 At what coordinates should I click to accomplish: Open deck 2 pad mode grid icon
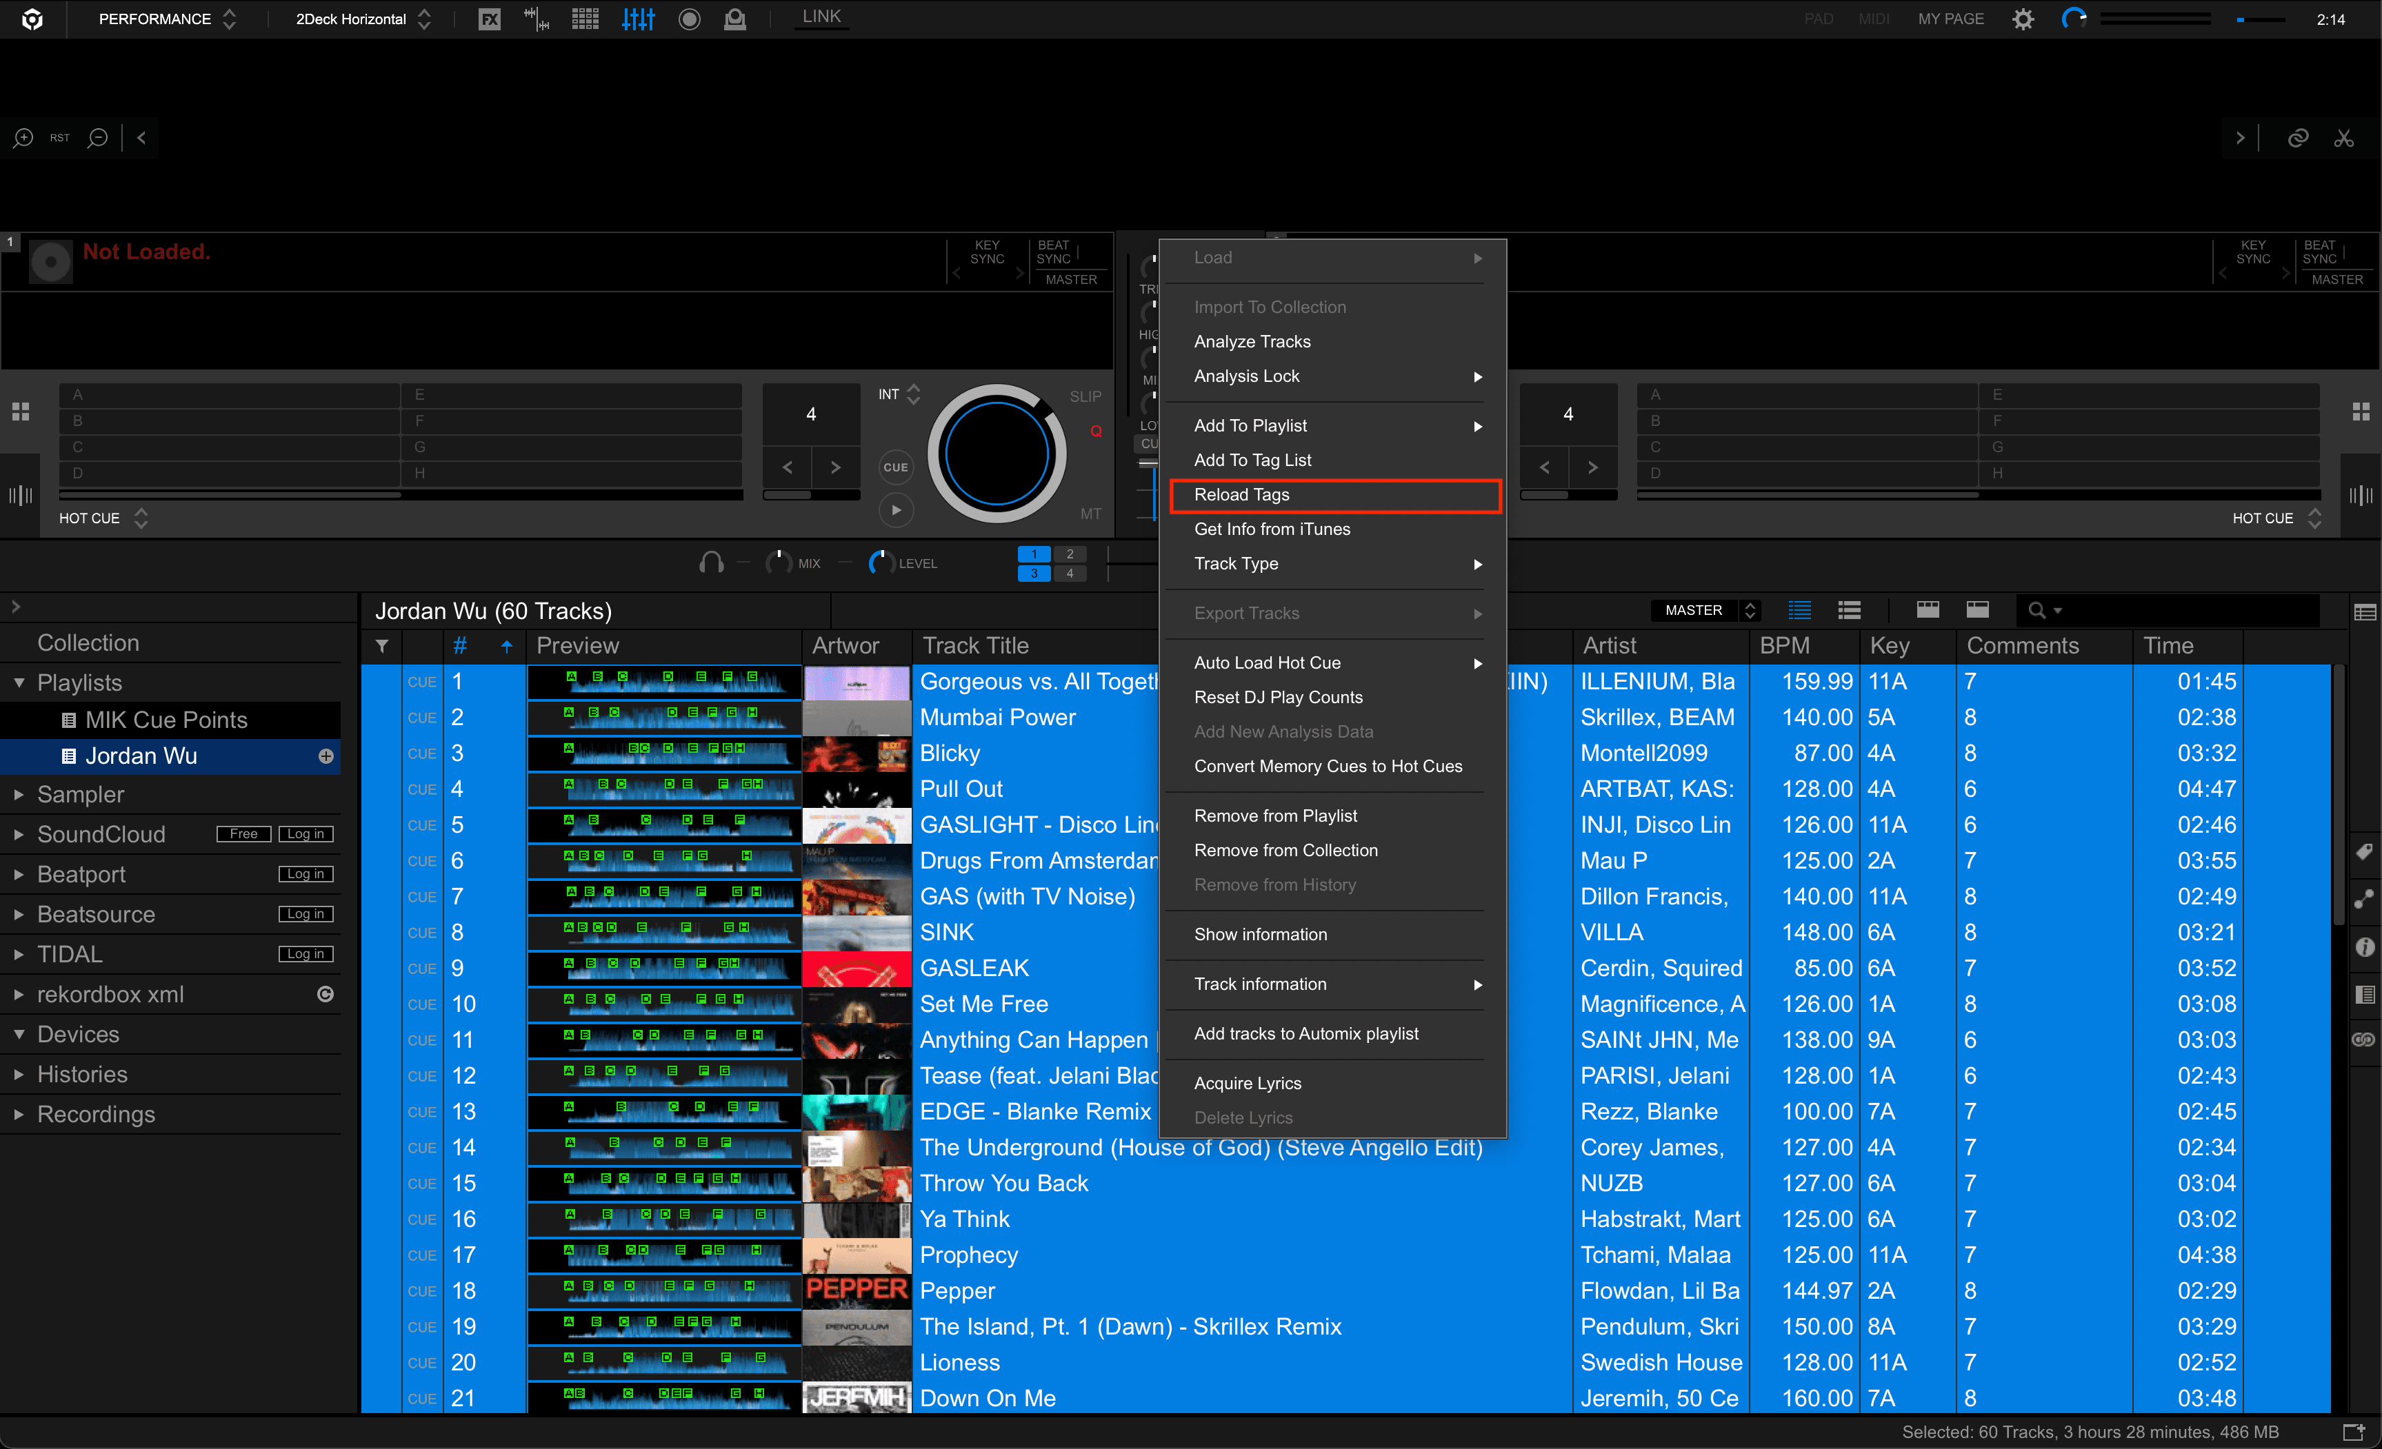point(2361,412)
